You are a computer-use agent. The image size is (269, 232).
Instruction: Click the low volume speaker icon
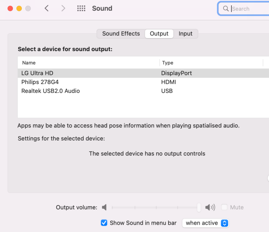click(x=104, y=207)
